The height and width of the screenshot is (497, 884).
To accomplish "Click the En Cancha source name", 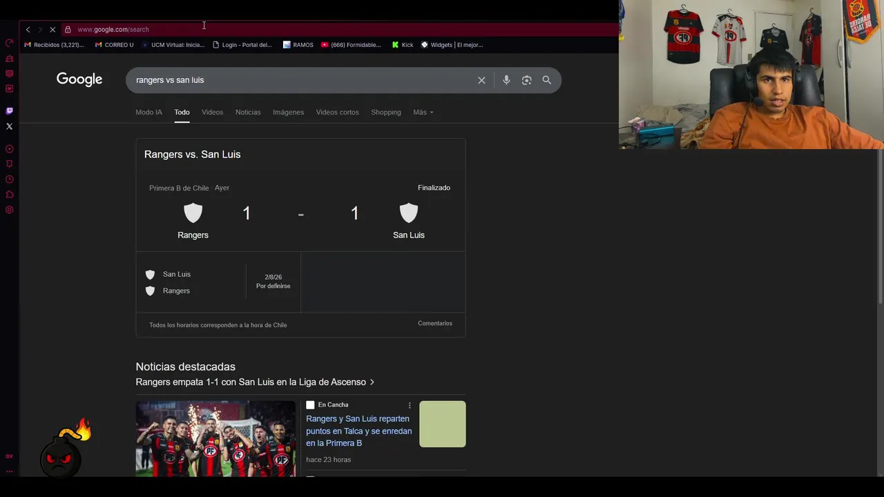I will tap(333, 405).
